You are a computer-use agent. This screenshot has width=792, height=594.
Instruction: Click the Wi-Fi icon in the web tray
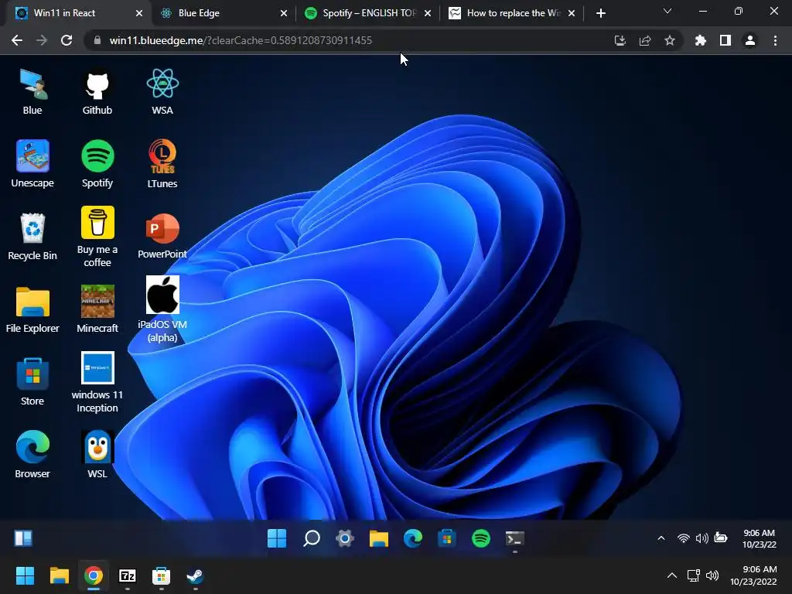coord(684,538)
